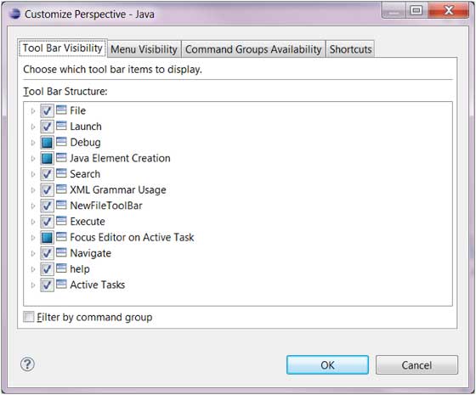The height and width of the screenshot is (395, 476).
Task: Open the Command Groups Availability tab
Action: pos(253,49)
